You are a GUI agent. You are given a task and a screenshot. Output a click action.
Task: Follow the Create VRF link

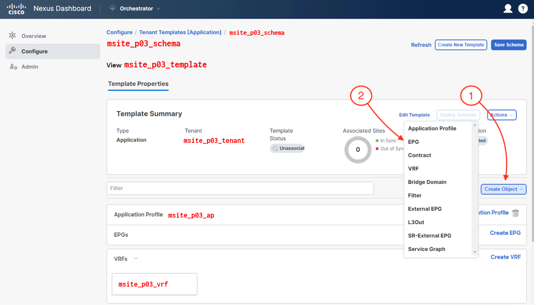coord(505,257)
